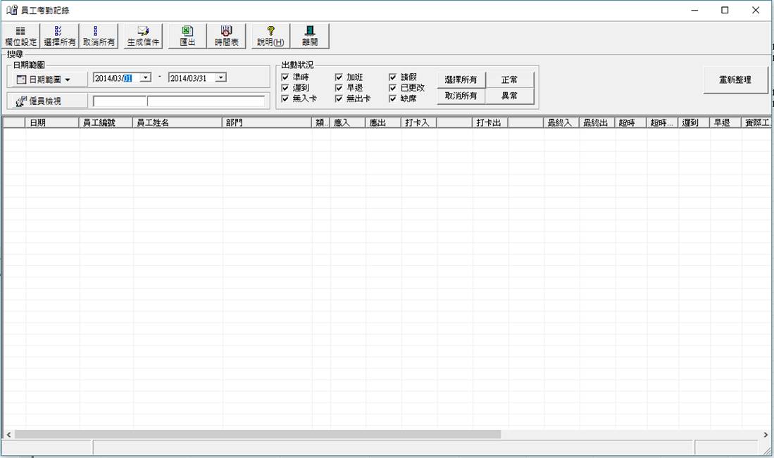Disable the 缺席 absence checkbox

[393, 98]
